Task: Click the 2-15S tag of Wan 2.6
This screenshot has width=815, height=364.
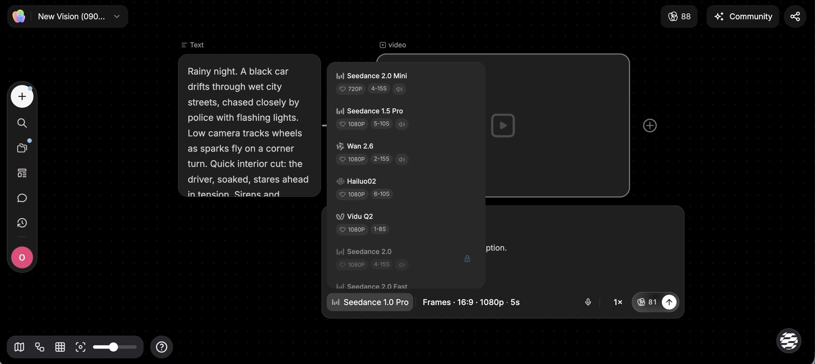Action: [x=381, y=159]
